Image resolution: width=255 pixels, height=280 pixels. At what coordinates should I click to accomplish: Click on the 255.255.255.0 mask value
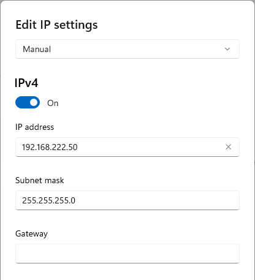(48, 200)
